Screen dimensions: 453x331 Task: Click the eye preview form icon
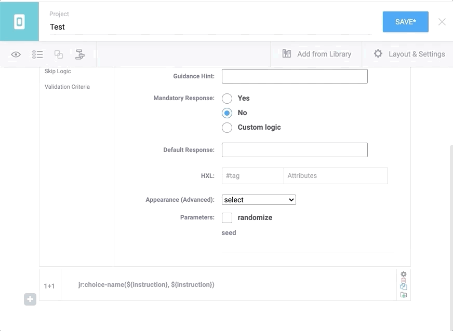(16, 54)
